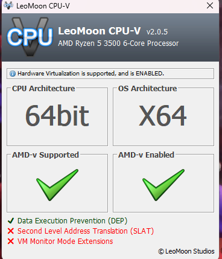Viewport: 222px width, 259px height.
Task: Click the large CPU-V logo in the header
Action: point(30,37)
